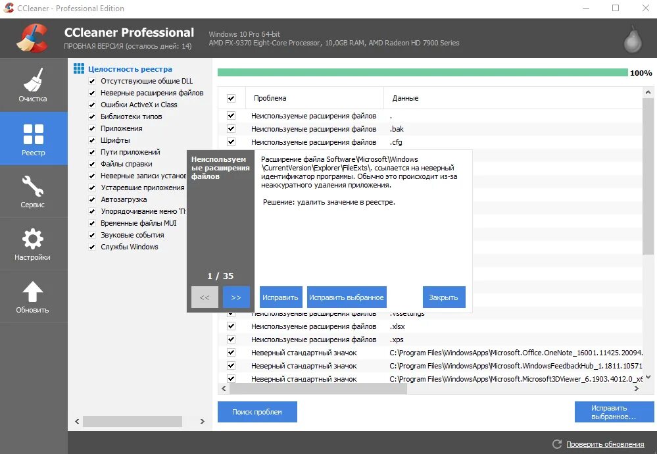Click right arrow of category list scrollbar
Viewport: 657px width, 454px height.
(203, 421)
